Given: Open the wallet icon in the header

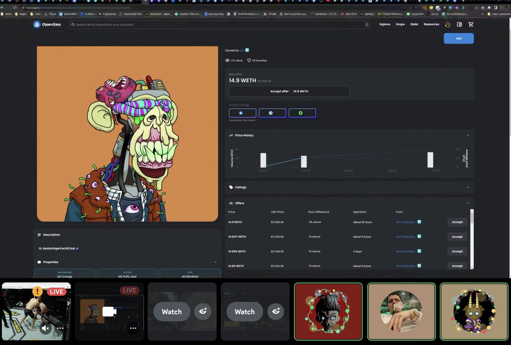Looking at the screenshot, I should 459,25.
